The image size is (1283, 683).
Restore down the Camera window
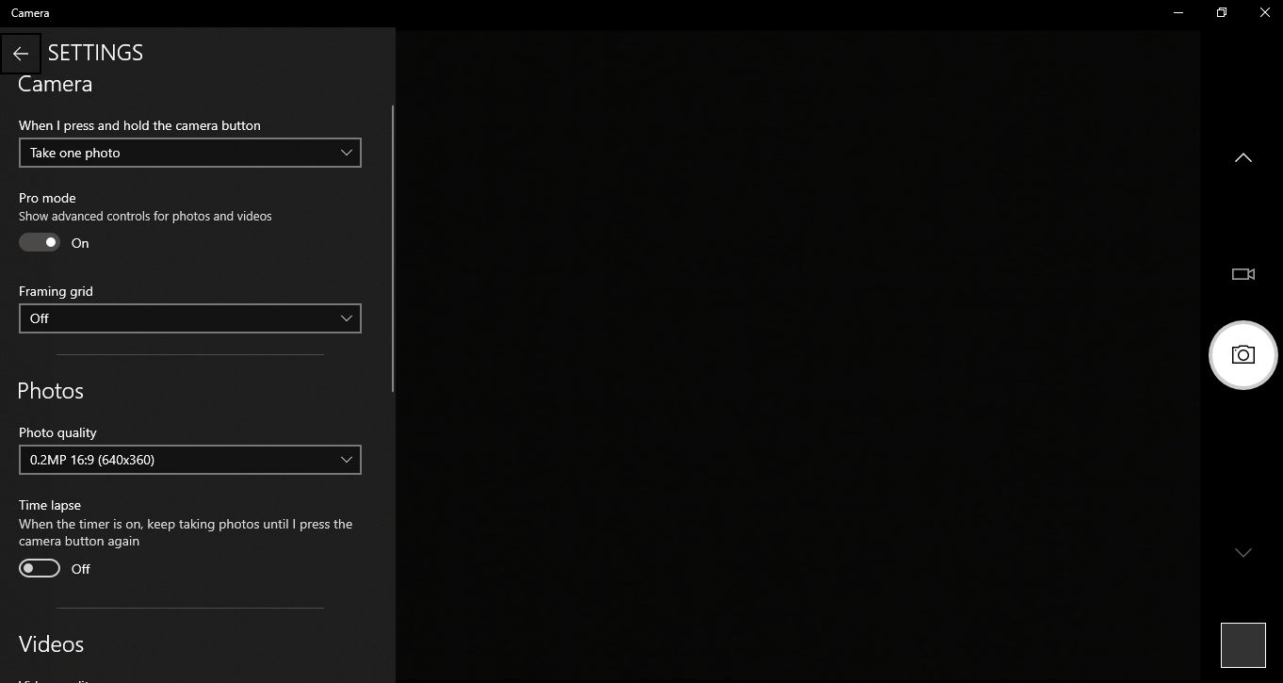pyautogui.click(x=1221, y=13)
